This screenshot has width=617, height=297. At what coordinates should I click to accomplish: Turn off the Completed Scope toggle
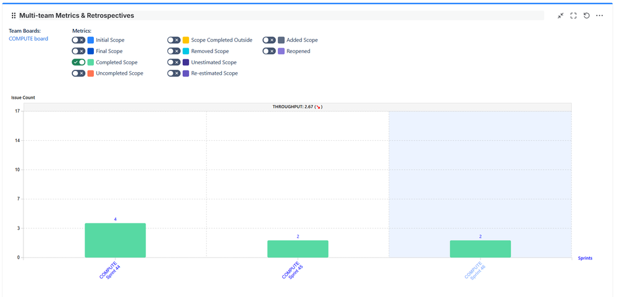pos(78,62)
